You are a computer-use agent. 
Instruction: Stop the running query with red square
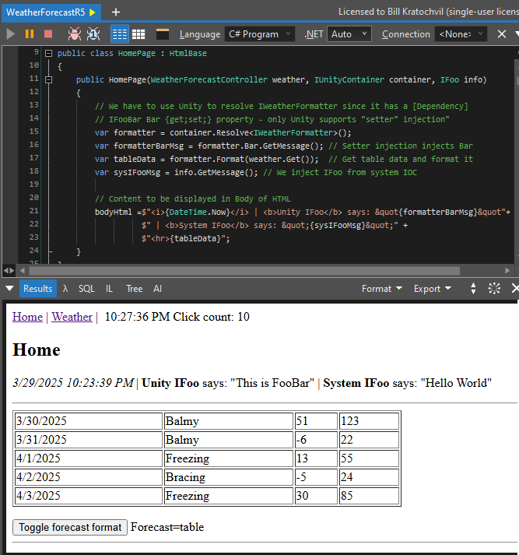(x=48, y=34)
